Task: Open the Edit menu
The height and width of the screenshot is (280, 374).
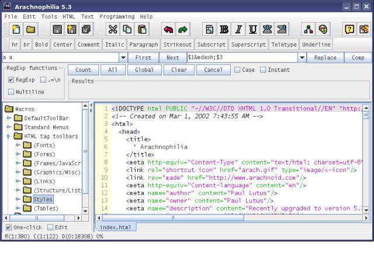Action: tap(29, 17)
